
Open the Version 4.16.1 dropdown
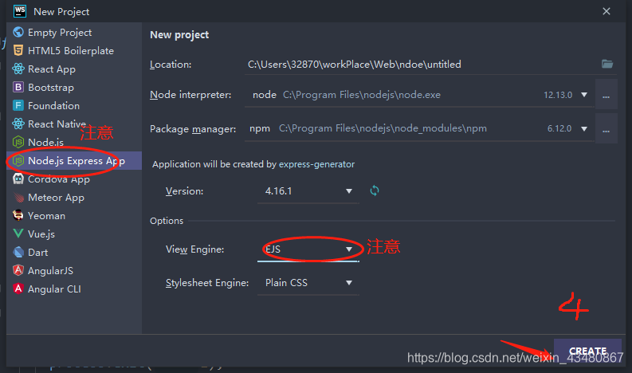pos(308,191)
